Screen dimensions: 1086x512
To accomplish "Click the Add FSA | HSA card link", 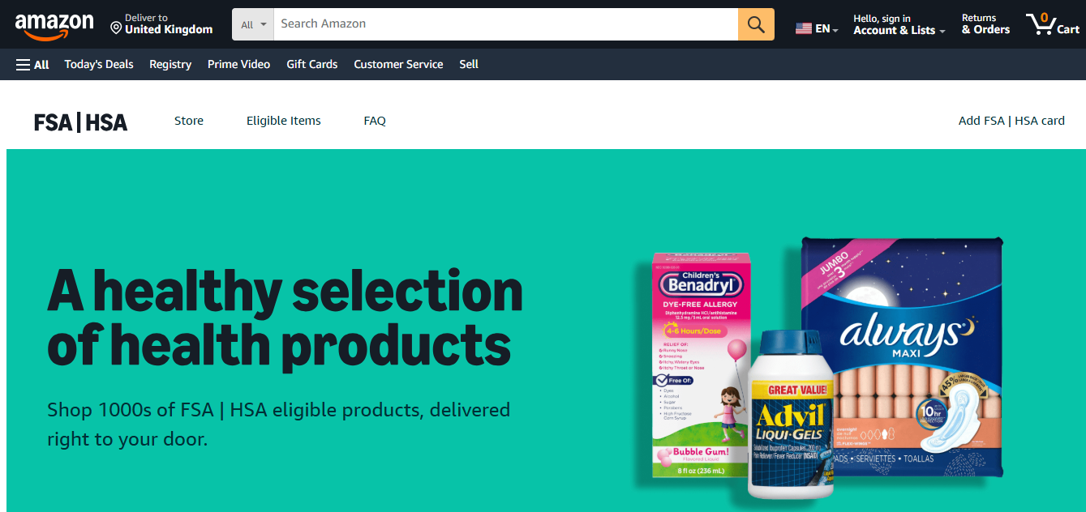I will 1011,121.
